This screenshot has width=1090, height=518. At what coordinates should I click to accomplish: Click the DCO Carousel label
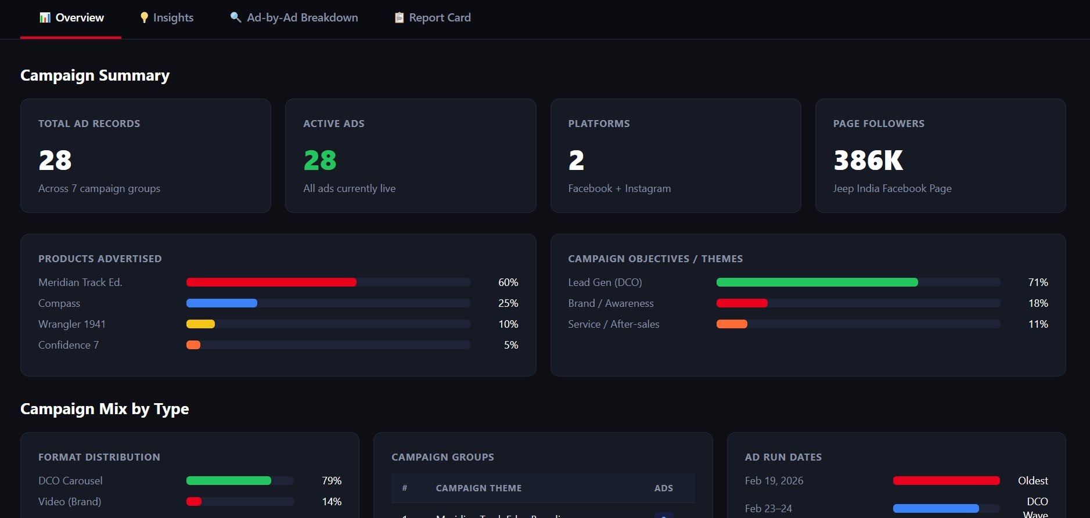tap(70, 481)
